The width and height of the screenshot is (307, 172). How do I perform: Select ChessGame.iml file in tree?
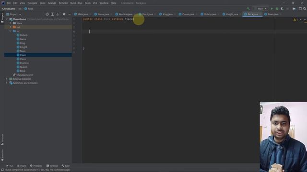[24, 75]
